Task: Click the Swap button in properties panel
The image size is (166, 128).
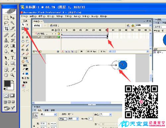Action: (63, 119)
